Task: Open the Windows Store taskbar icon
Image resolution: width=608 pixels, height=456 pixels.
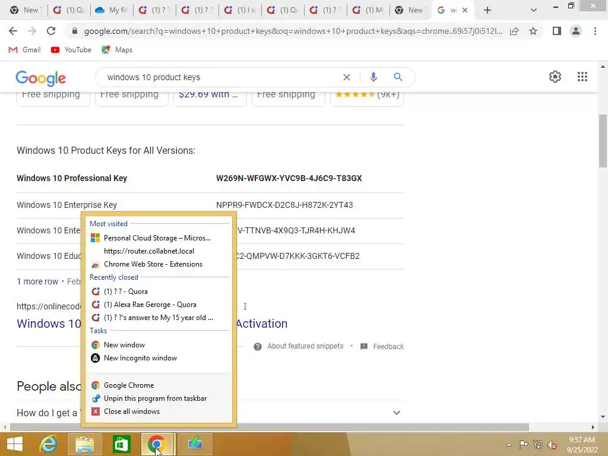Action: click(x=121, y=444)
